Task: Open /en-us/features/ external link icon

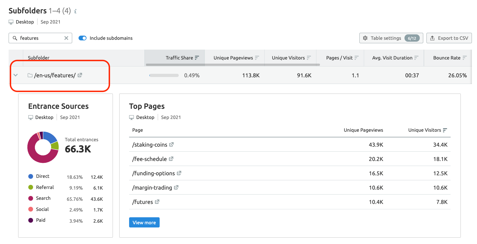Action: point(80,75)
